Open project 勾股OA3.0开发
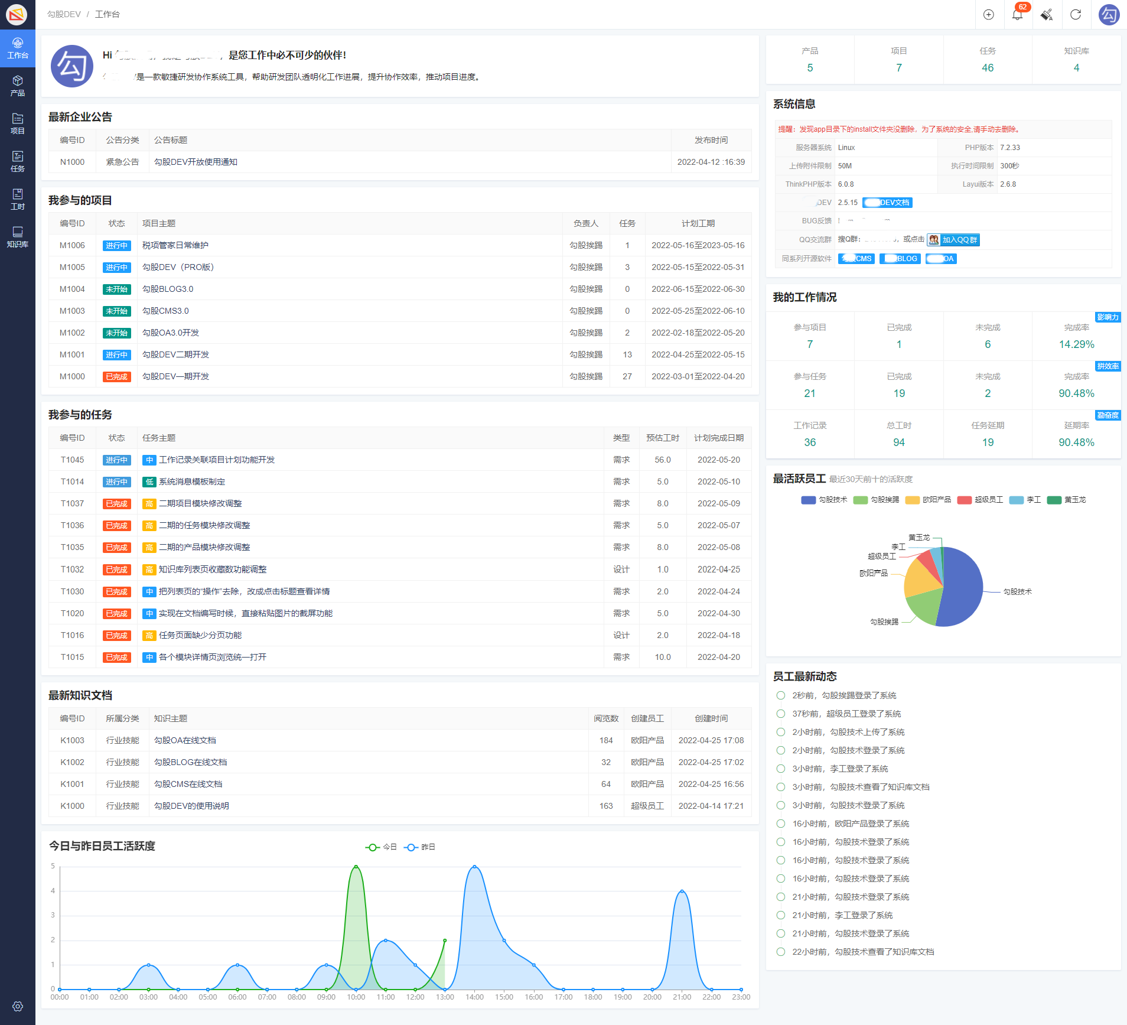 pos(171,333)
